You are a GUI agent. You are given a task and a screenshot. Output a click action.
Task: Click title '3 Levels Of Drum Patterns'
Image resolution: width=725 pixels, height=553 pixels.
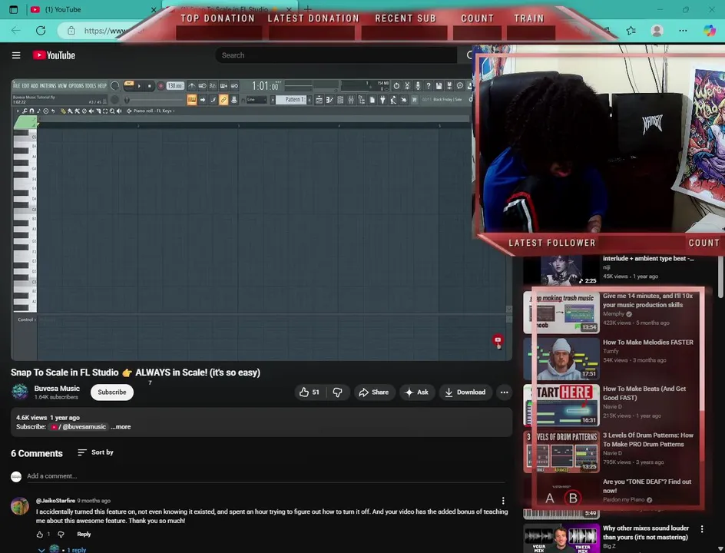(647, 440)
